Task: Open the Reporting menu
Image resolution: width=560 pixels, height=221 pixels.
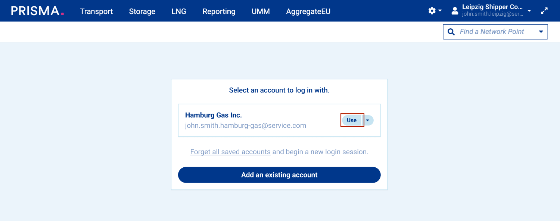Action: pyautogui.click(x=219, y=12)
